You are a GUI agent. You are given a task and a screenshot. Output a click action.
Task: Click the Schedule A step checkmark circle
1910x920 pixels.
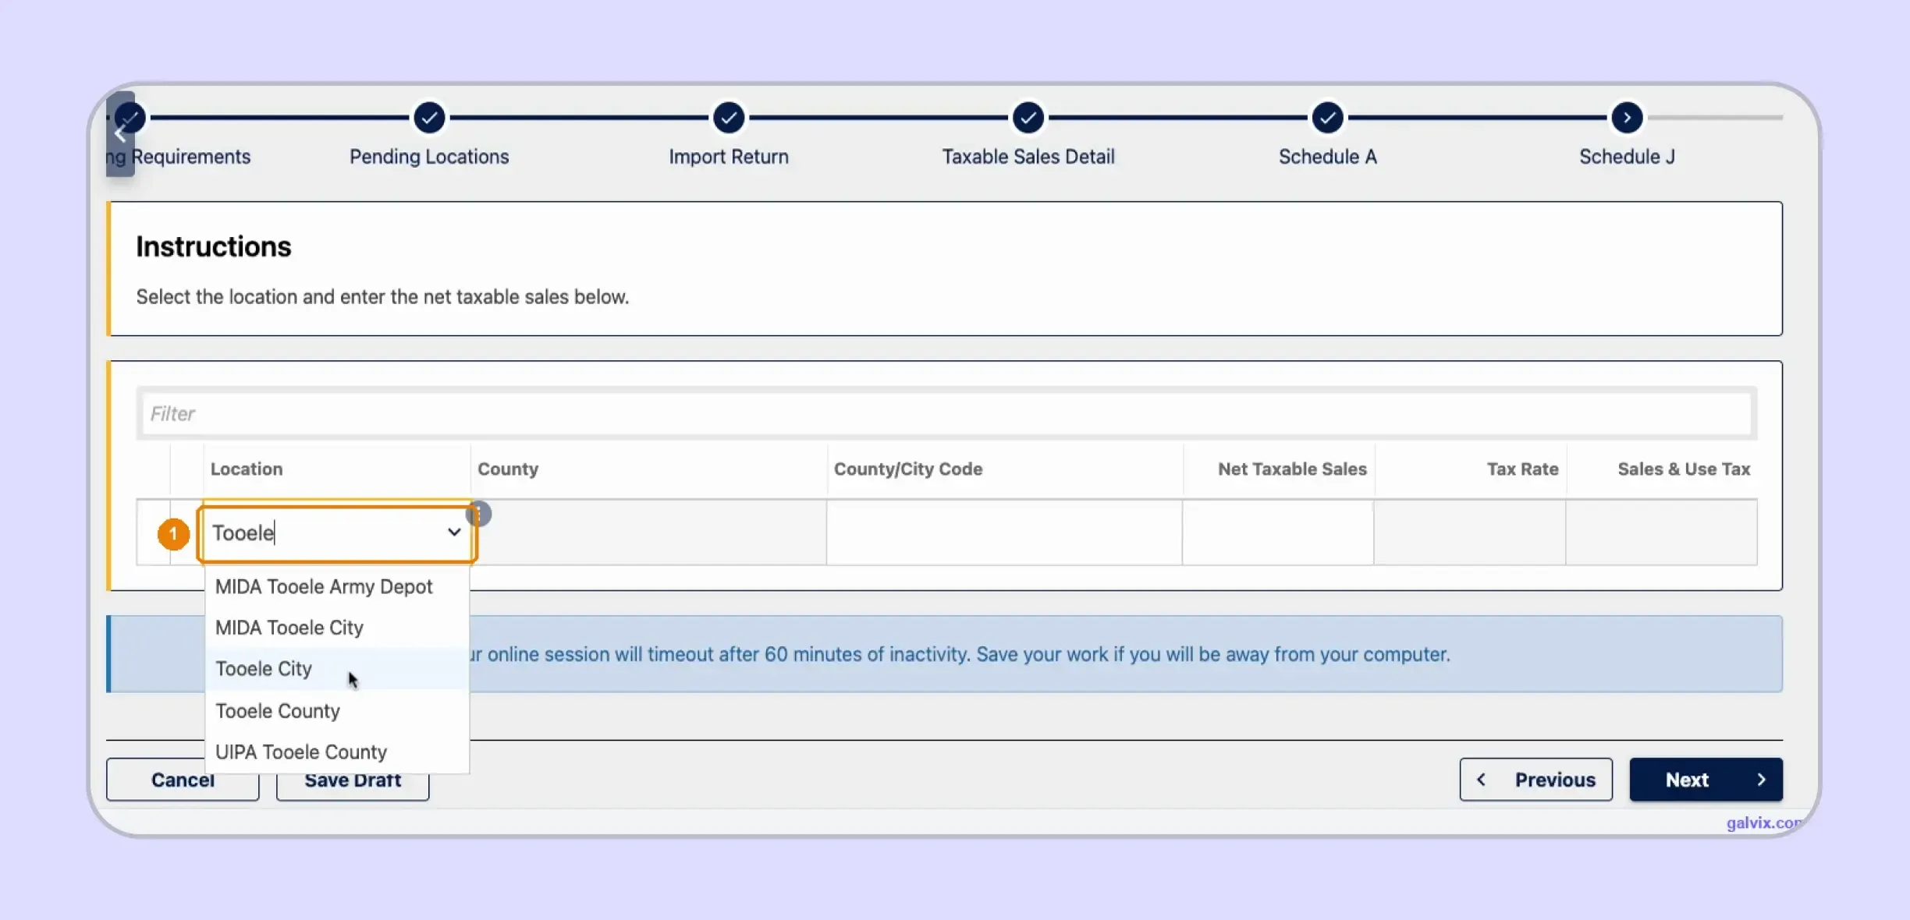pyautogui.click(x=1327, y=118)
